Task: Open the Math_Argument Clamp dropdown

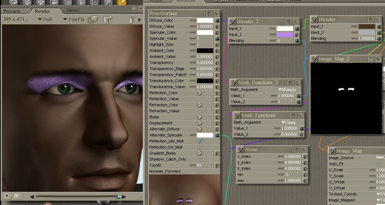Action: click(x=288, y=123)
